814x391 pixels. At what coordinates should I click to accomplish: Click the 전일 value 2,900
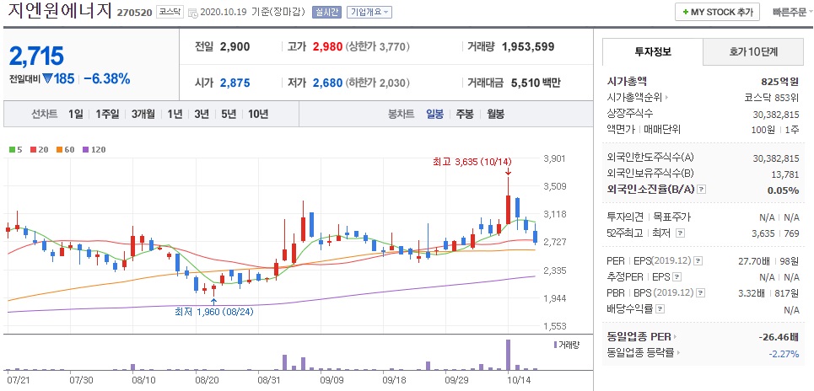click(x=235, y=46)
